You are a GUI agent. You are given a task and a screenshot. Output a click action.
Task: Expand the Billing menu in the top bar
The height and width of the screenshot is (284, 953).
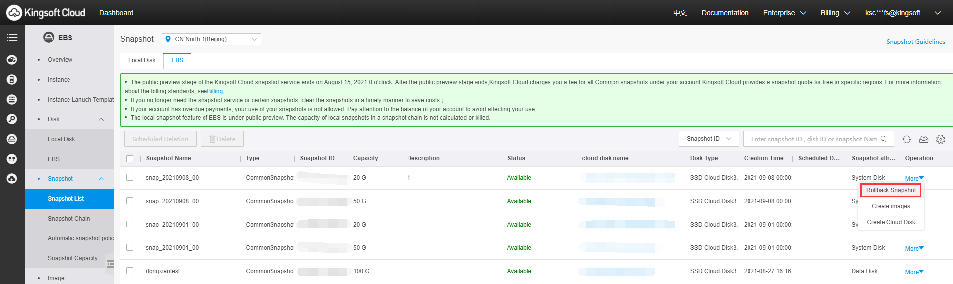(835, 13)
